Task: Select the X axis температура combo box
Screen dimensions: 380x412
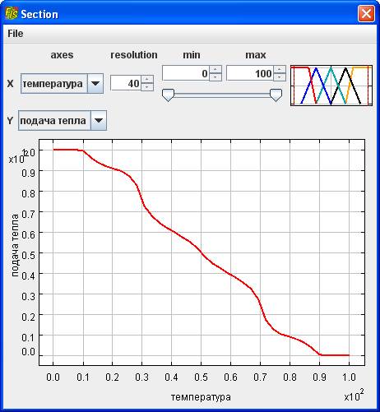Action: pyautogui.click(x=62, y=83)
